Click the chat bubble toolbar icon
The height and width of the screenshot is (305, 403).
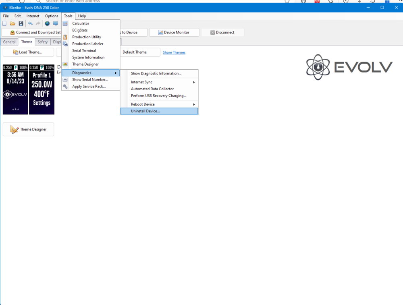click(56, 23)
